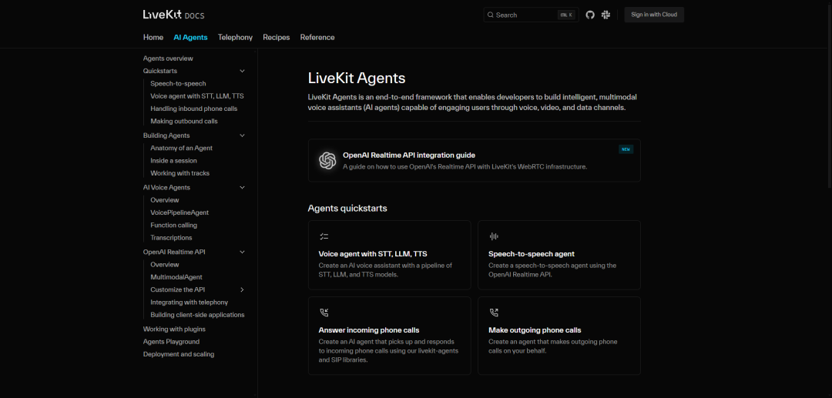
Task: Select the AI Agents tab
Action: (x=190, y=38)
